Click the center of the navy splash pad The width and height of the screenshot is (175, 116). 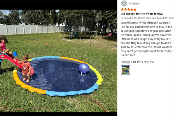(57, 75)
